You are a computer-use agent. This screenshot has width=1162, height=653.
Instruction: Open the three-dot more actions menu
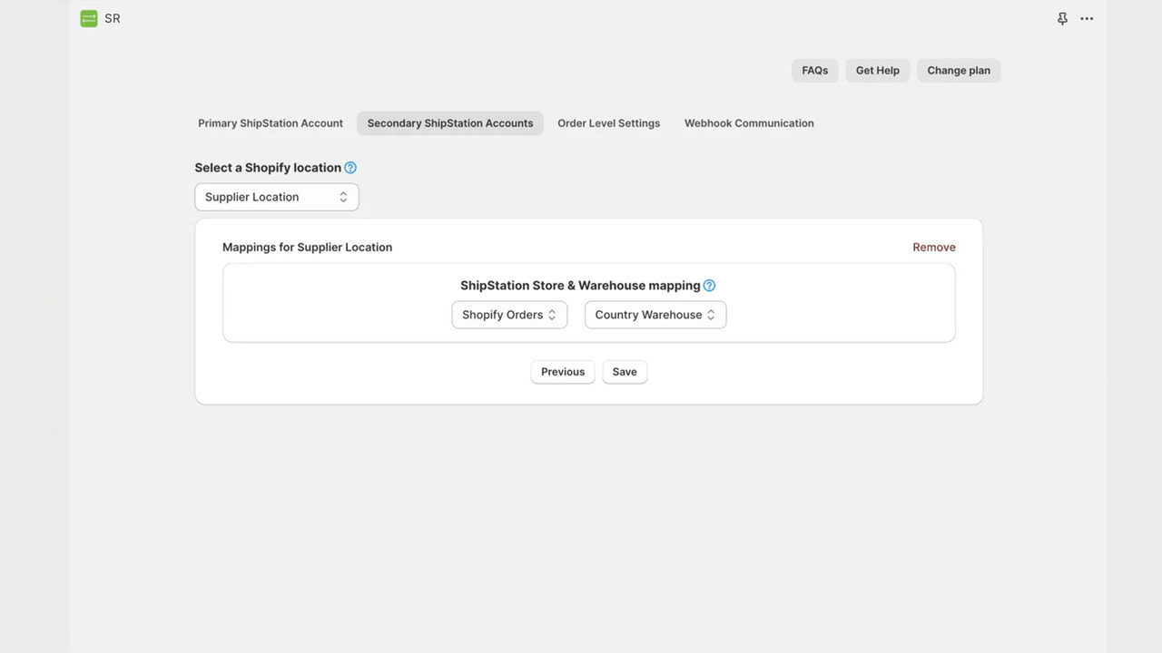tap(1087, 18)
